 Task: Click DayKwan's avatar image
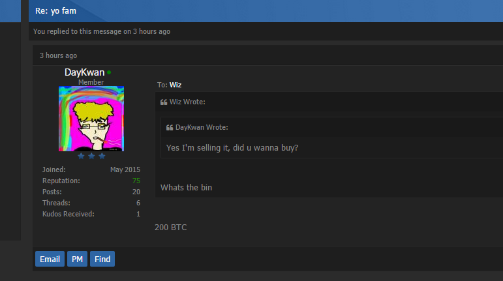pos(91,119)
